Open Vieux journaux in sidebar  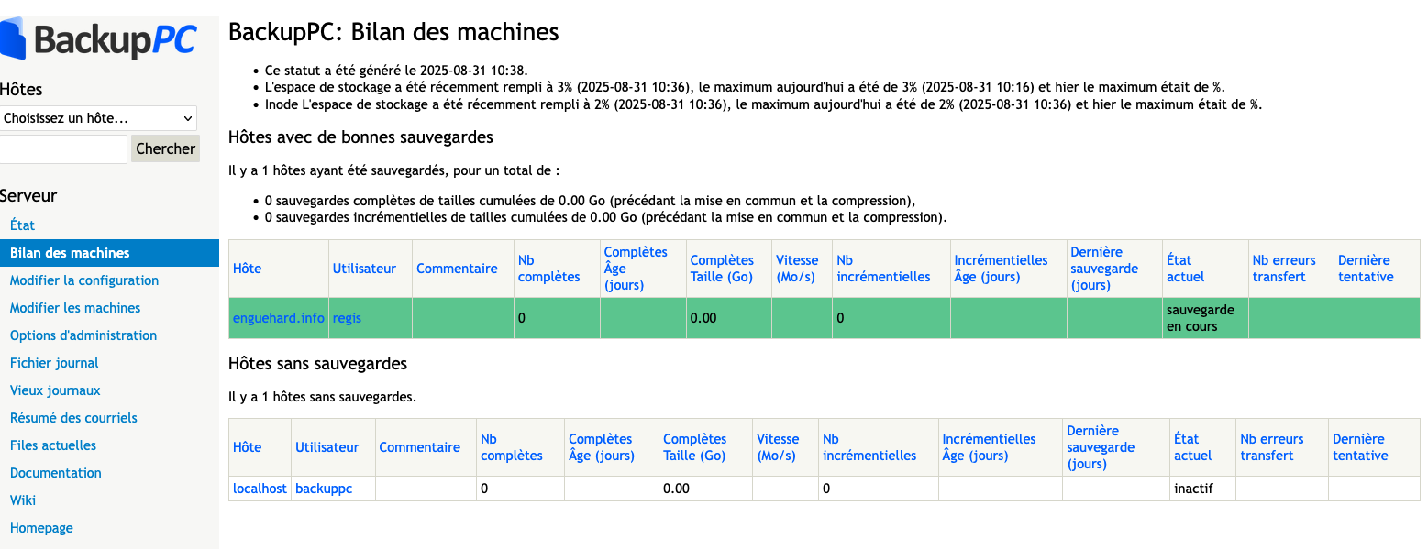pos(55,390)
